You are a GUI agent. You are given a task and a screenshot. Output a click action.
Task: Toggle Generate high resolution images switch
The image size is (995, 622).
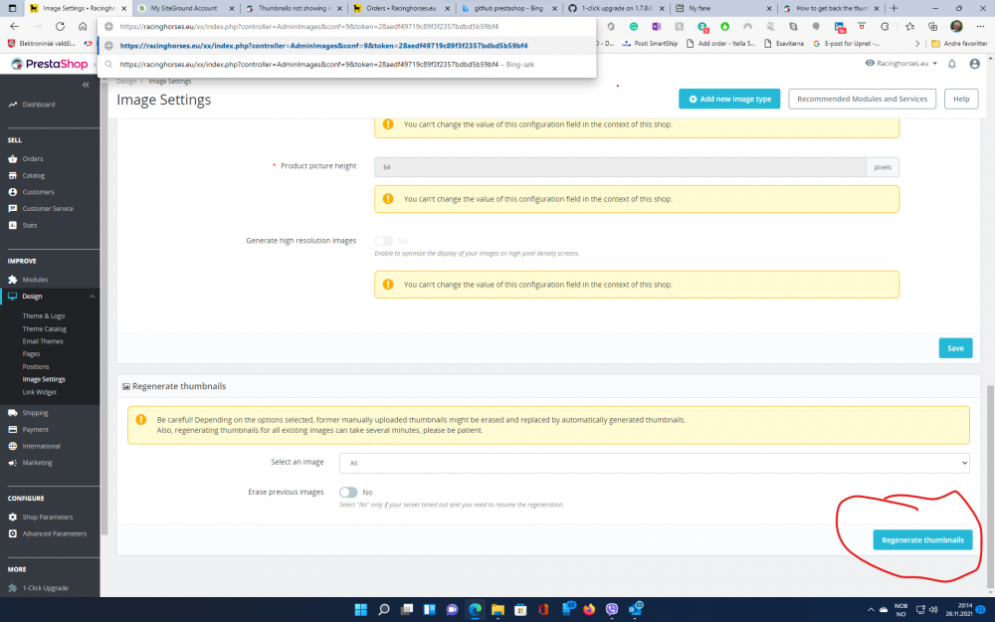[x=383, y=241]
